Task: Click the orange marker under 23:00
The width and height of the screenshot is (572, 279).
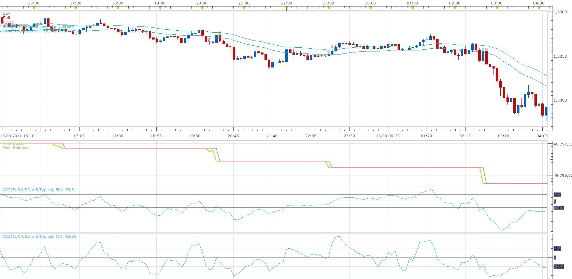Action: click(329, 9)
